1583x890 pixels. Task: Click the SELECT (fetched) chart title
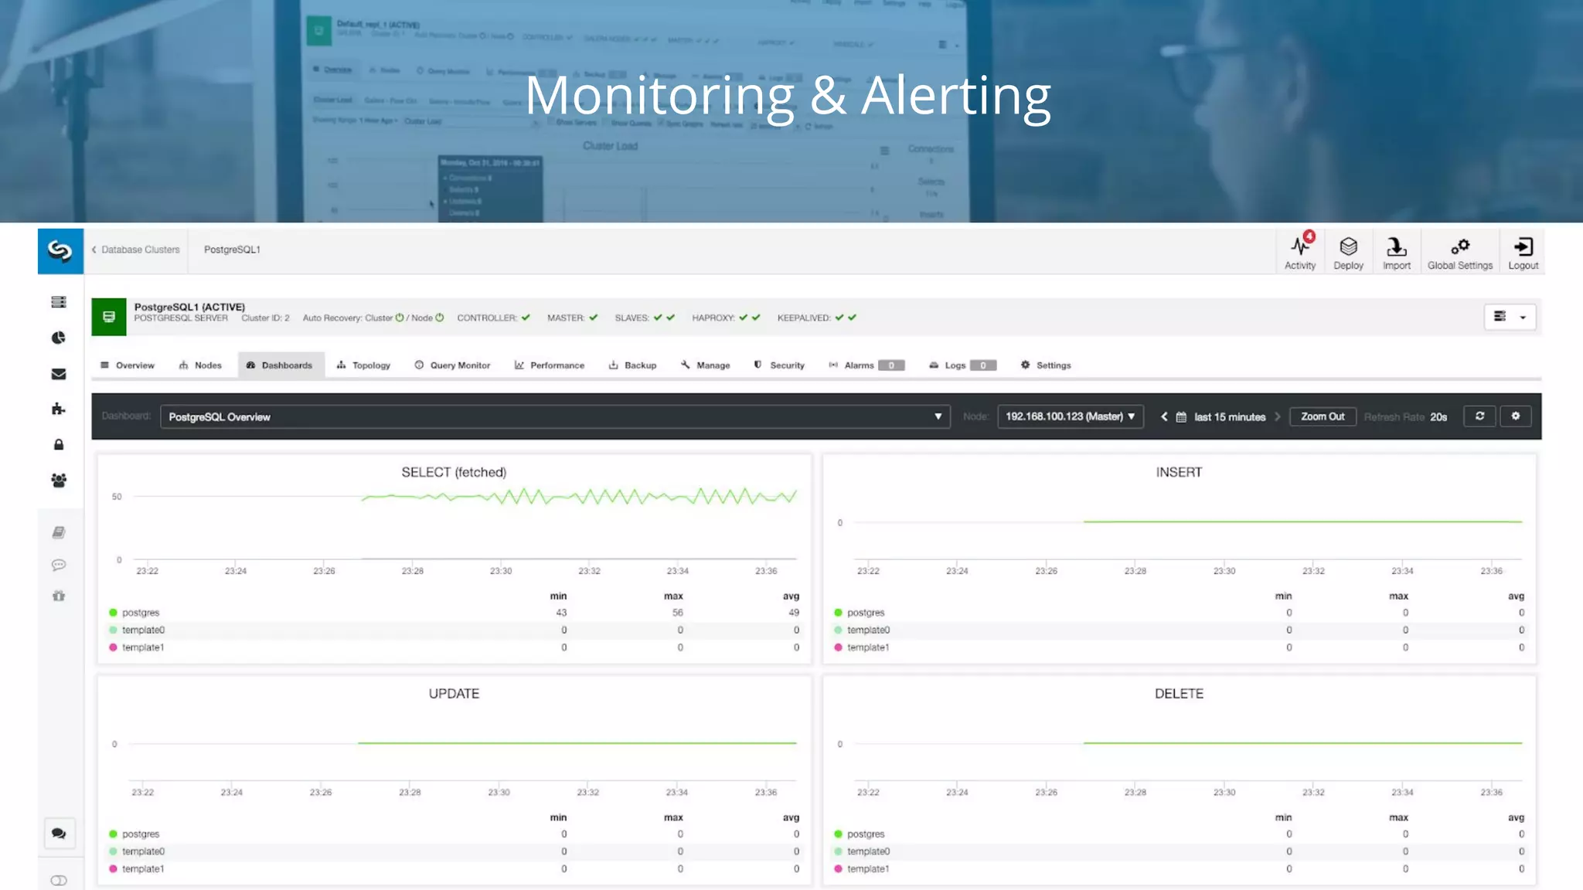coord(454,472)
